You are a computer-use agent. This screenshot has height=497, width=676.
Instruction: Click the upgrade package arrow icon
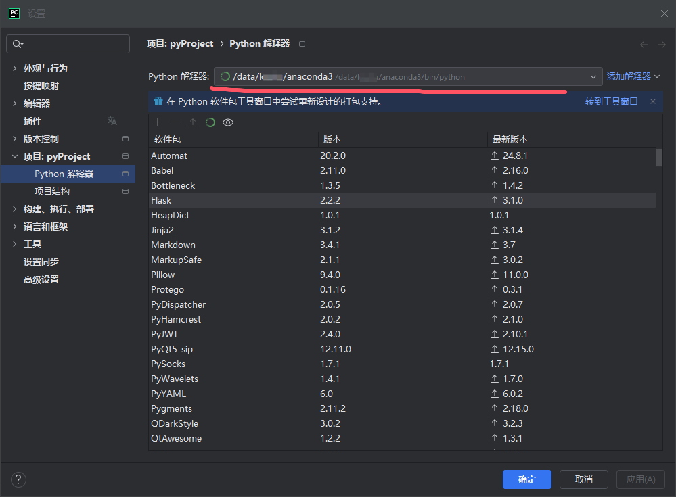point(193,123)
